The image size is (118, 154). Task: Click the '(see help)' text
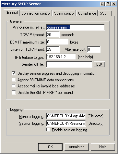[x=85, y=57]
